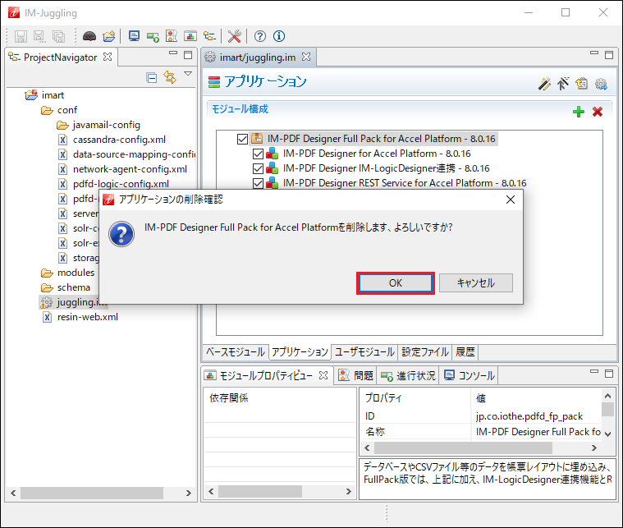Viewport: 623px width, 528px height.
Task: Uncheck IM-PDF Designer Full Pack checkbox
Action: [x=242, y=139]
